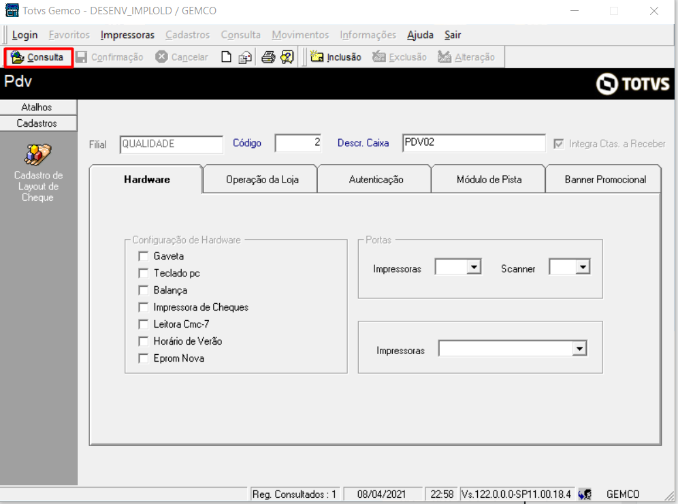The image size is (678, 504).
Task: Open the Consulta menu in menu bar
Action: click(240, 35)
